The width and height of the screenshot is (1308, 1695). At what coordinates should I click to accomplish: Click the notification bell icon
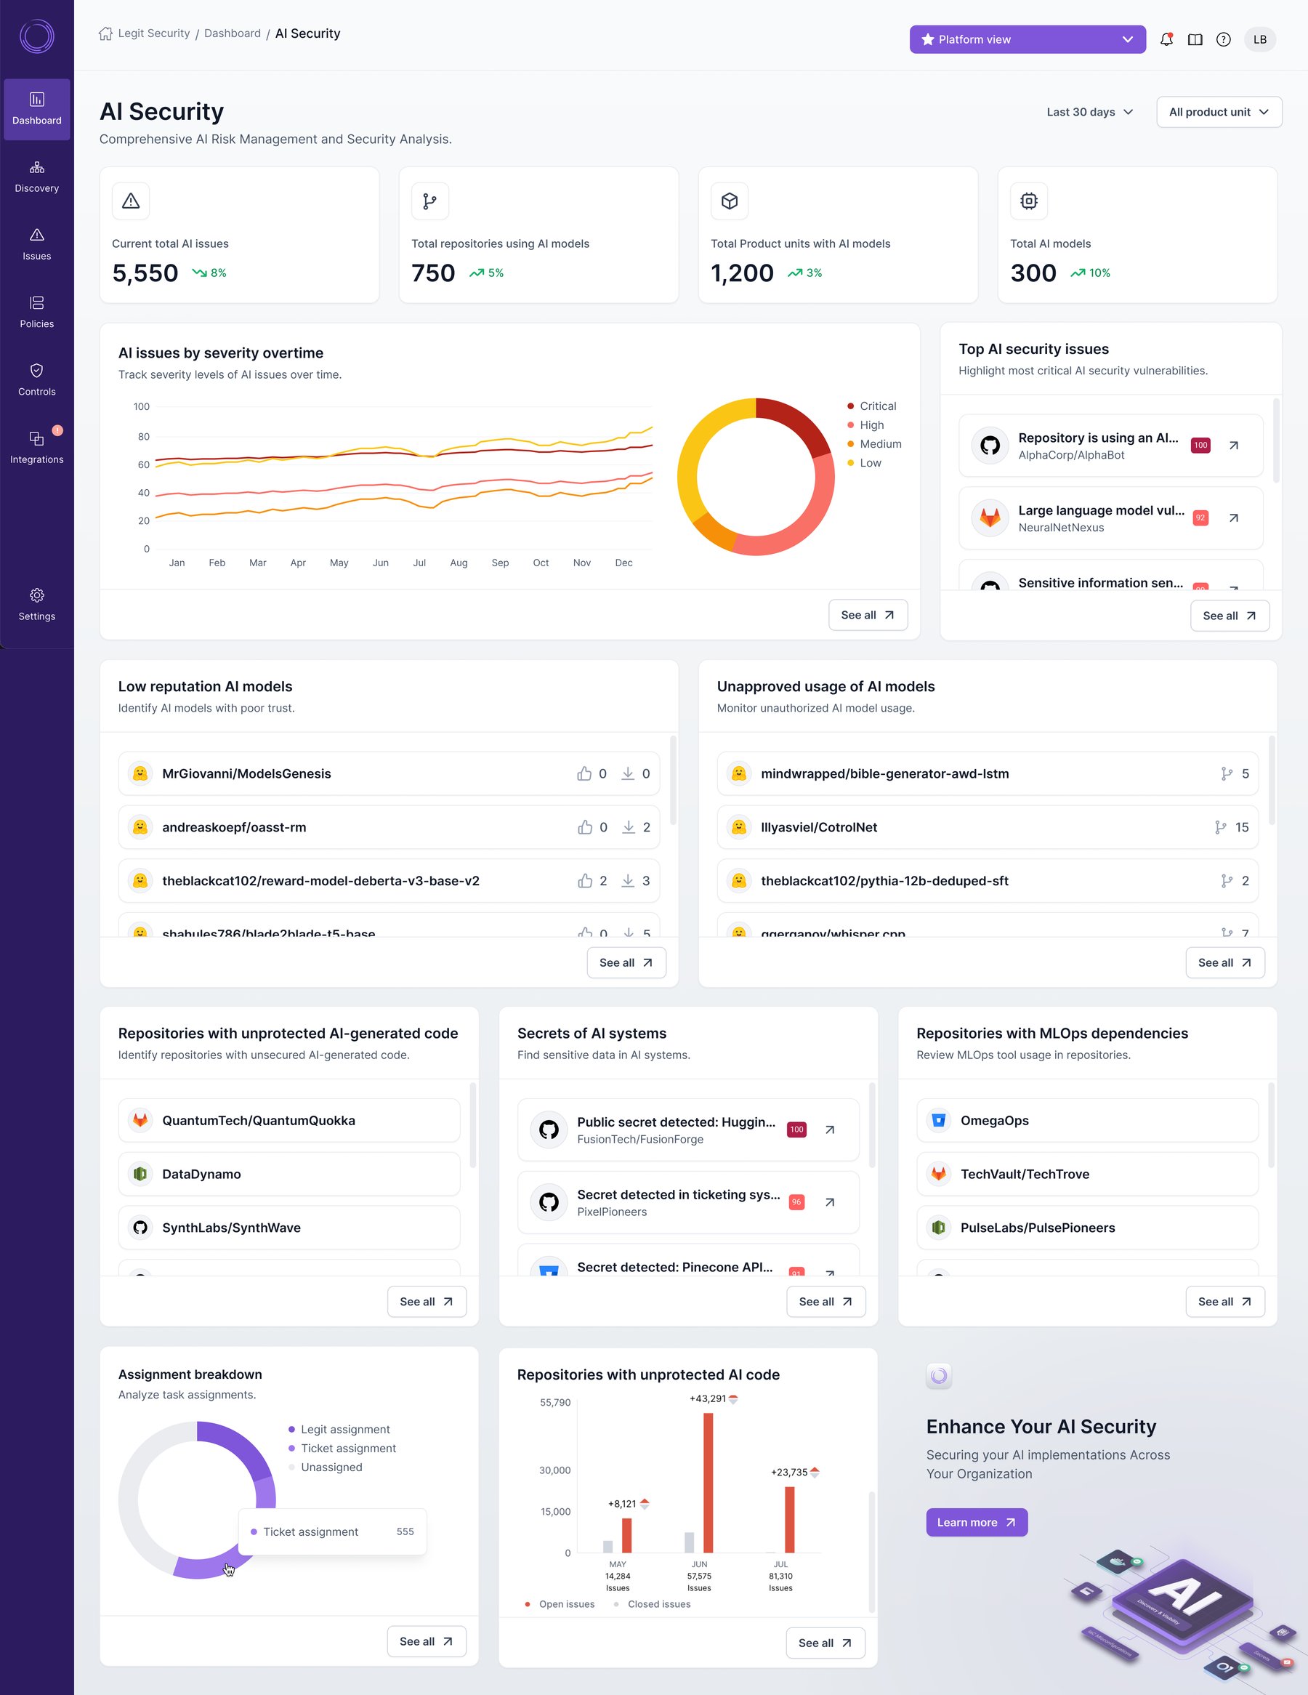[1166, 39]
